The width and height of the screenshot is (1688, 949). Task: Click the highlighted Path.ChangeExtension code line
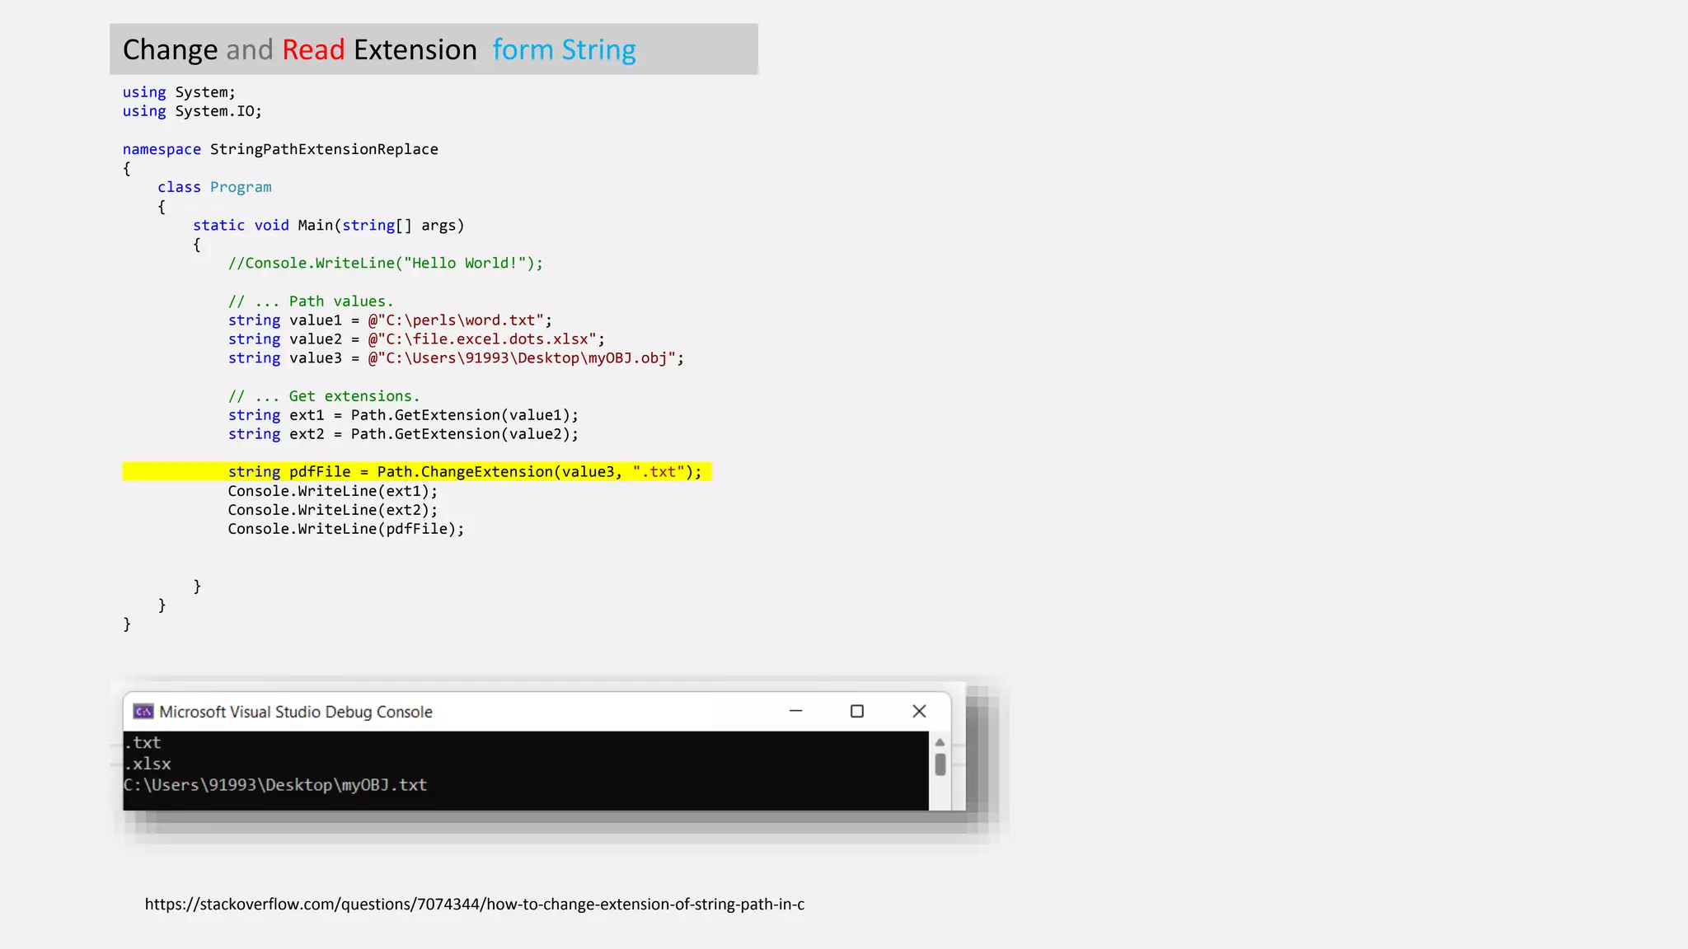464,472
